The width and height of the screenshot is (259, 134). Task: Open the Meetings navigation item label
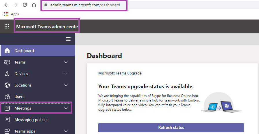coord(23,108)
